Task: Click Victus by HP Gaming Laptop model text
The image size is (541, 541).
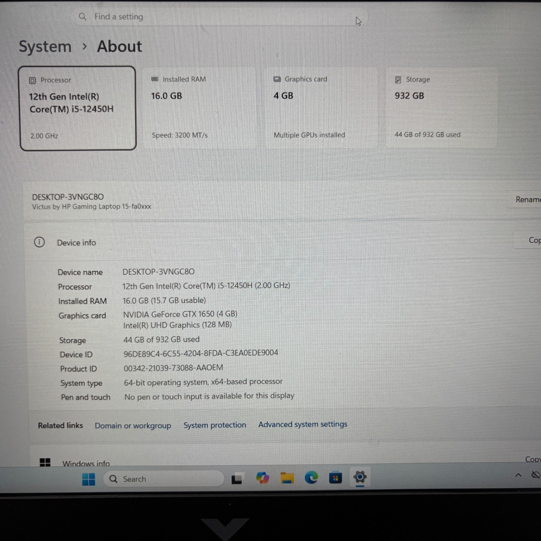Action: coord(92,206)
